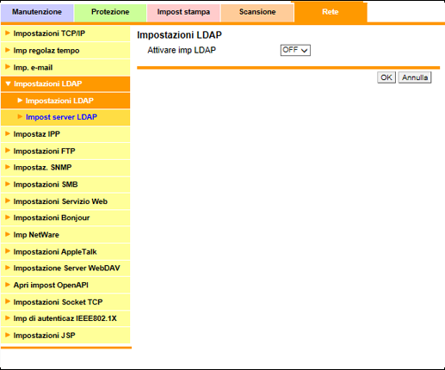This screenshot has height=370, width=445.
Task: Click the arrow icon beside Impostazioni Bonjour
Action: [8, 218]
